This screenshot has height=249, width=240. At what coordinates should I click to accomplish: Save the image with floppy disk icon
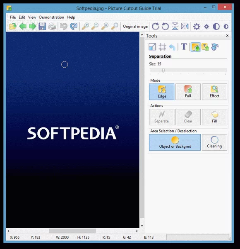(x=42, y=27)
